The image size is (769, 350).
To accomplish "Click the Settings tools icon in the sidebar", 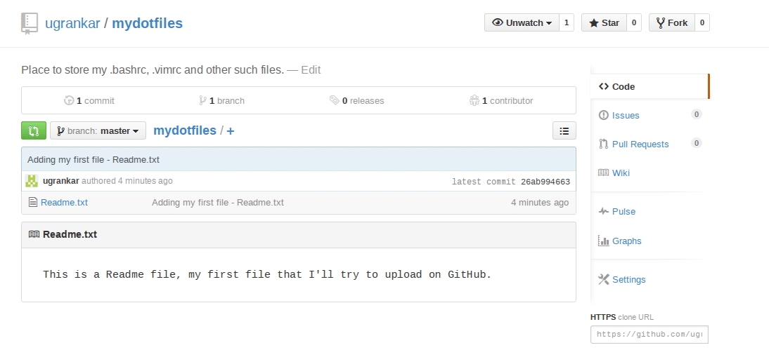I will point(603,279).
